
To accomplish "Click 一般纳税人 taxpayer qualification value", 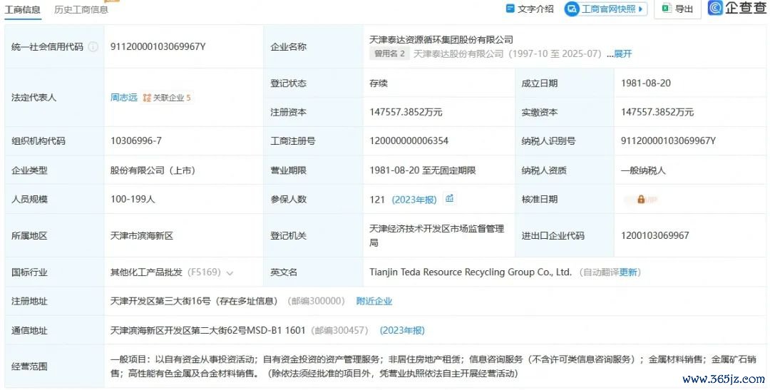I will [643, 170].
